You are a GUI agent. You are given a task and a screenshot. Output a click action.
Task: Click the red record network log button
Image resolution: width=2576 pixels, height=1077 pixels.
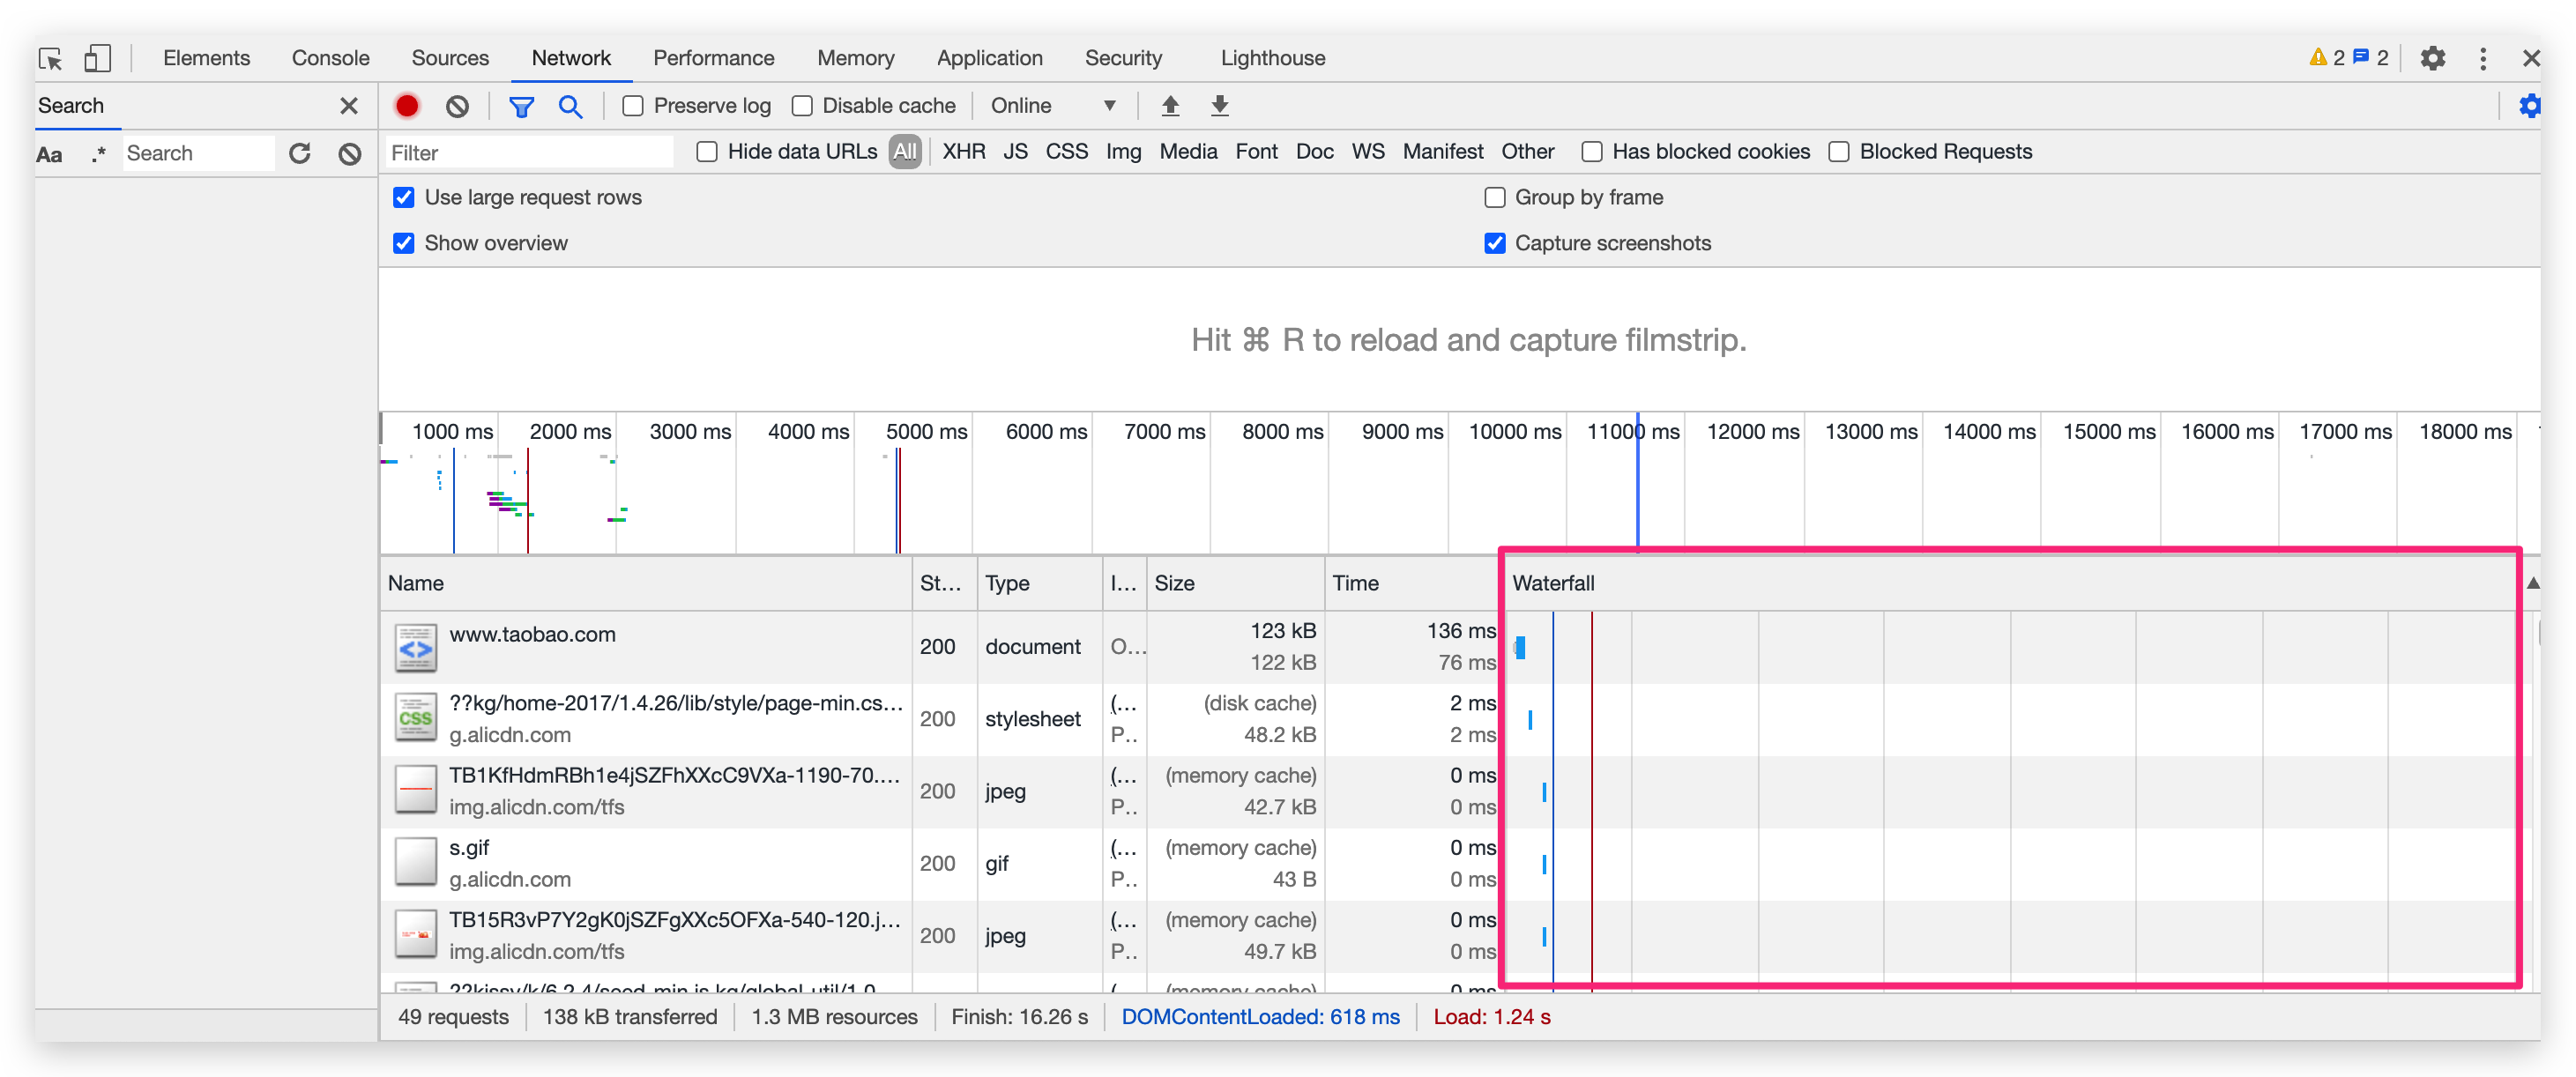[x=407, y=106]
